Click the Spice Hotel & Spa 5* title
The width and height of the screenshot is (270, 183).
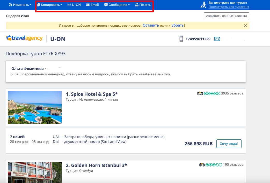92,94
